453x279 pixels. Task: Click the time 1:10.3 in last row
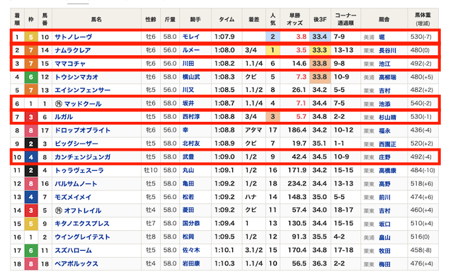click(224, 263)
